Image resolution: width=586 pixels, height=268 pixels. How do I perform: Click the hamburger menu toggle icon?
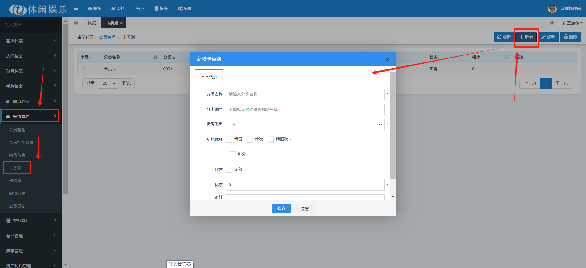(x=76, y=9)
